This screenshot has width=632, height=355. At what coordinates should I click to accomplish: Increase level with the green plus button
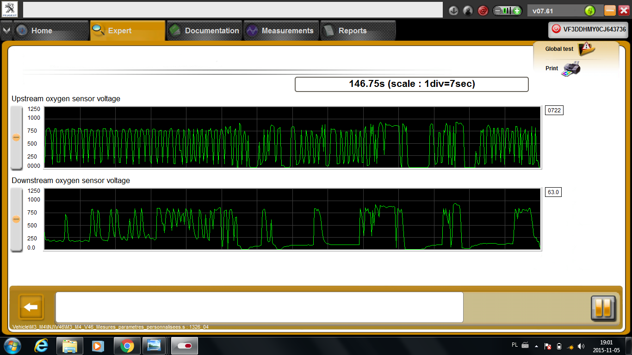pos(517,11)
